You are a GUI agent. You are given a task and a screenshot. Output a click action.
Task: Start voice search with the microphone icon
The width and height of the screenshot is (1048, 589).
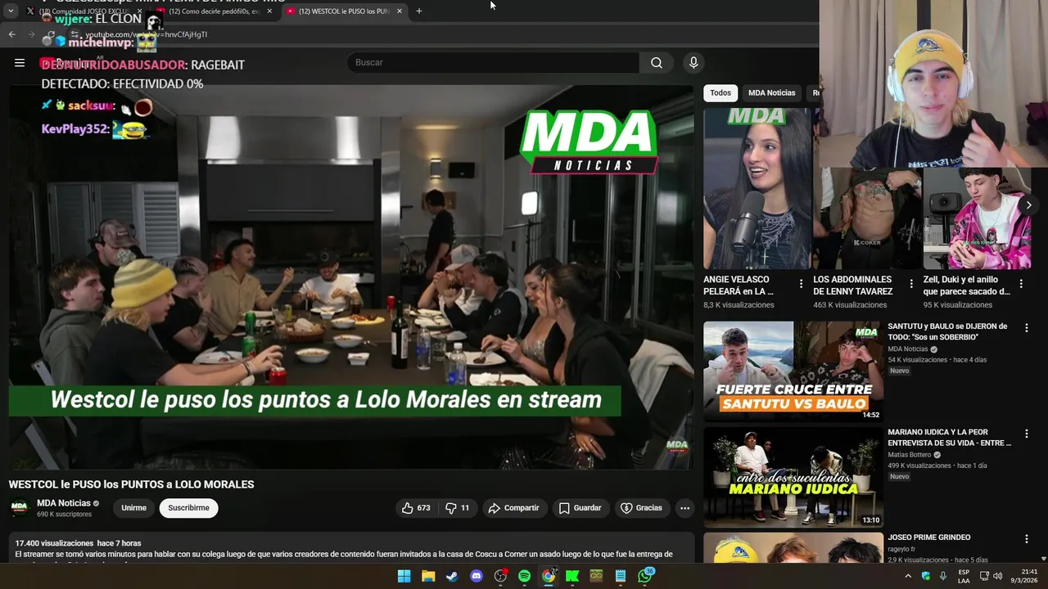[693, 62]
